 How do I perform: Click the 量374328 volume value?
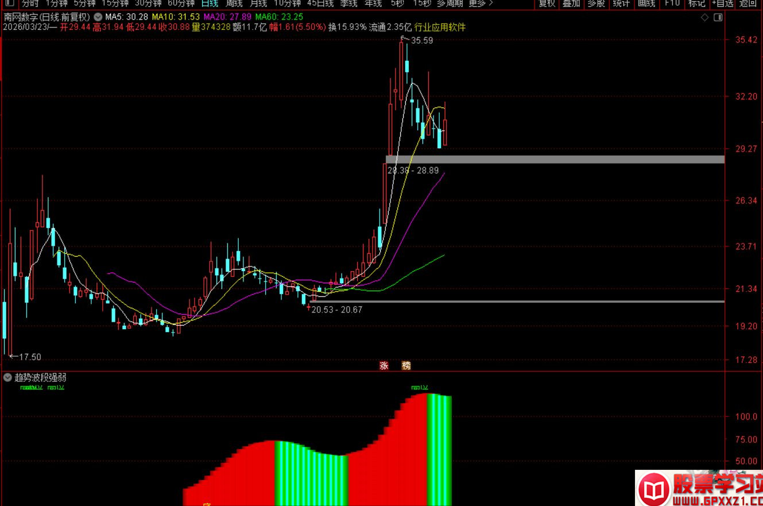click(x=211, y=27)
